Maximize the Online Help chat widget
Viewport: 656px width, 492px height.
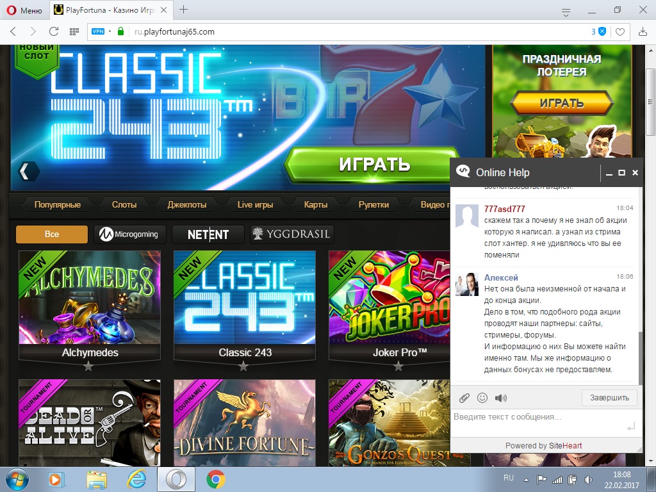tap(621, 172)
